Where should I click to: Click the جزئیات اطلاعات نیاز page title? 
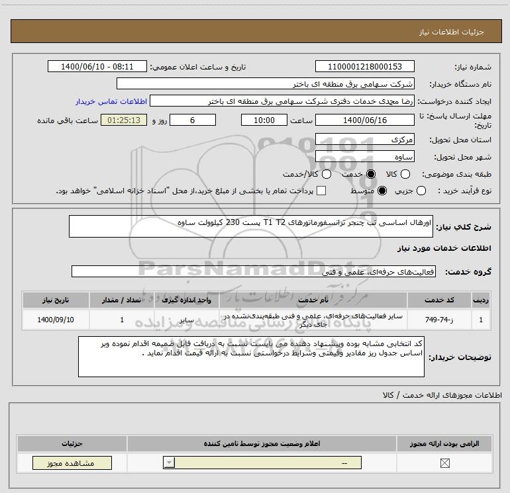(x=452, y=32)
